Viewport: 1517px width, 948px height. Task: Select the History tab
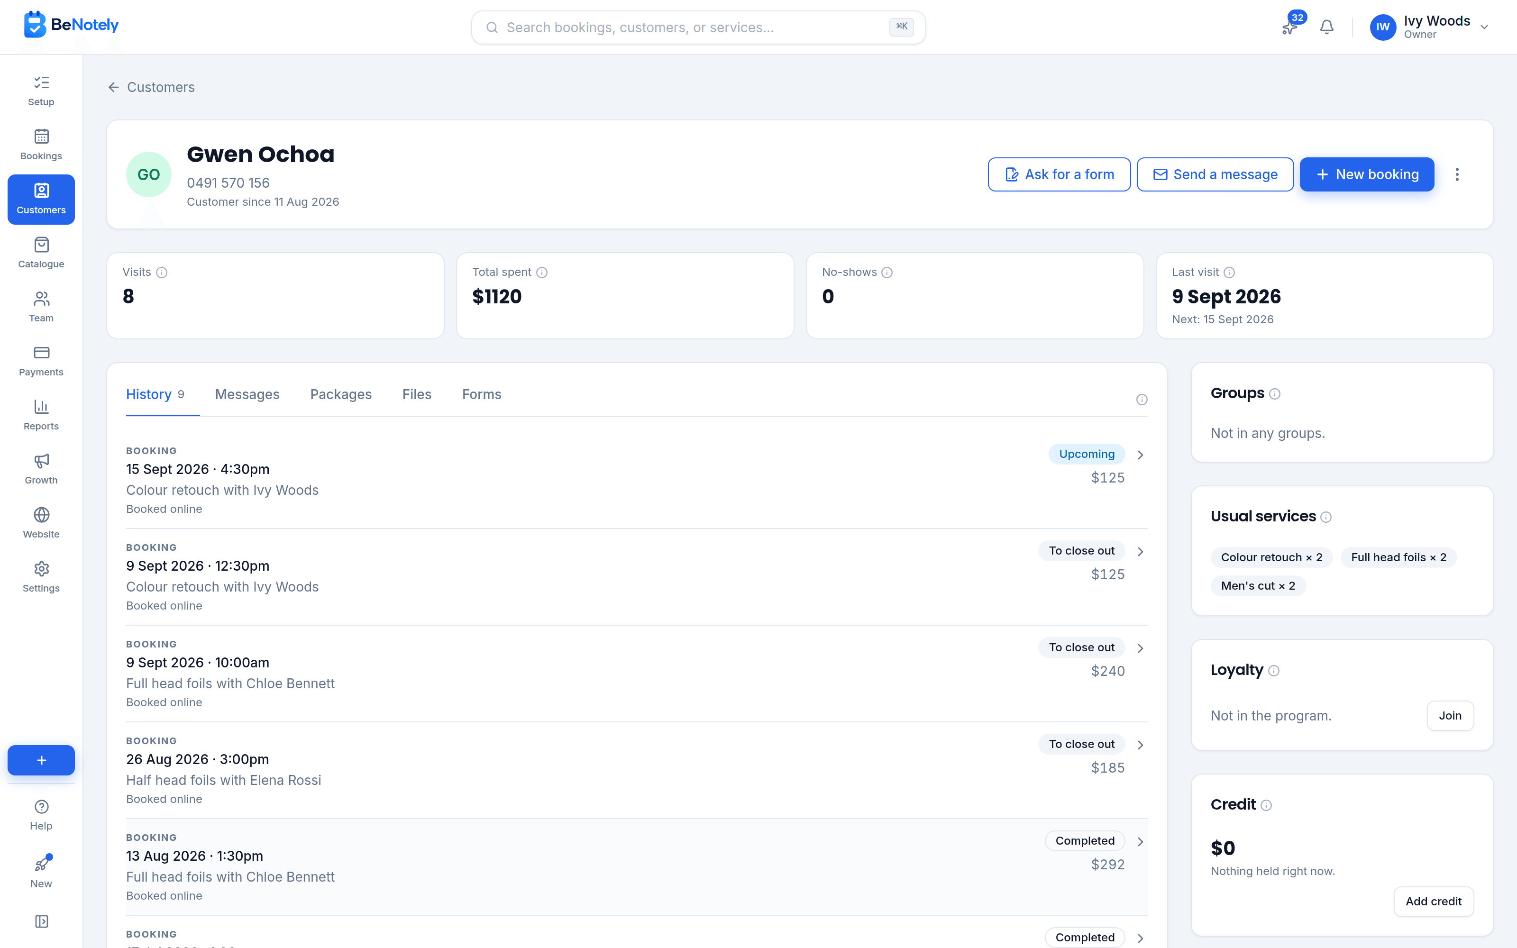[155, 394]
